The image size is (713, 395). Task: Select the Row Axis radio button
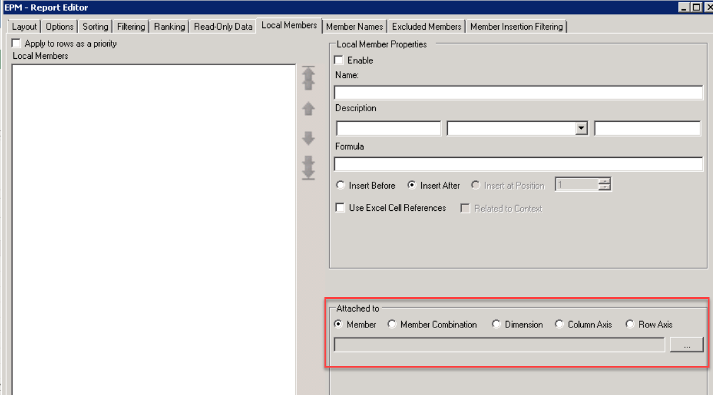coord(630,324)
